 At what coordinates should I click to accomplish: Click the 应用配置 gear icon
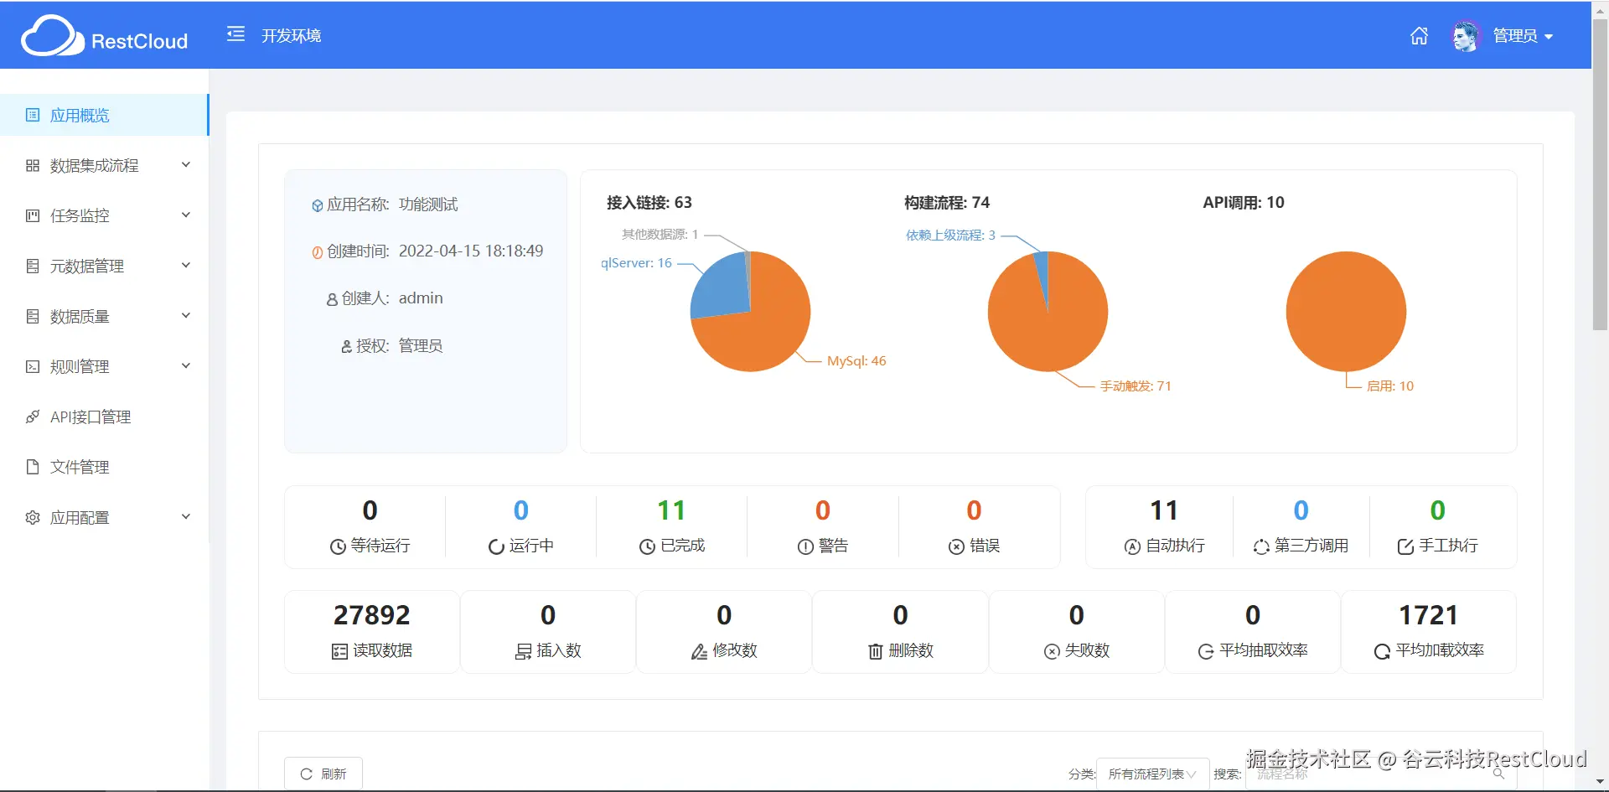pyautogui.click(x=33, y=517)
